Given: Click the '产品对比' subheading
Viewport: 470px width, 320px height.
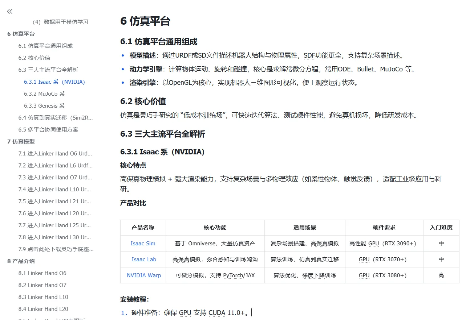Looking at the screenshot, I should click(133, 203).
